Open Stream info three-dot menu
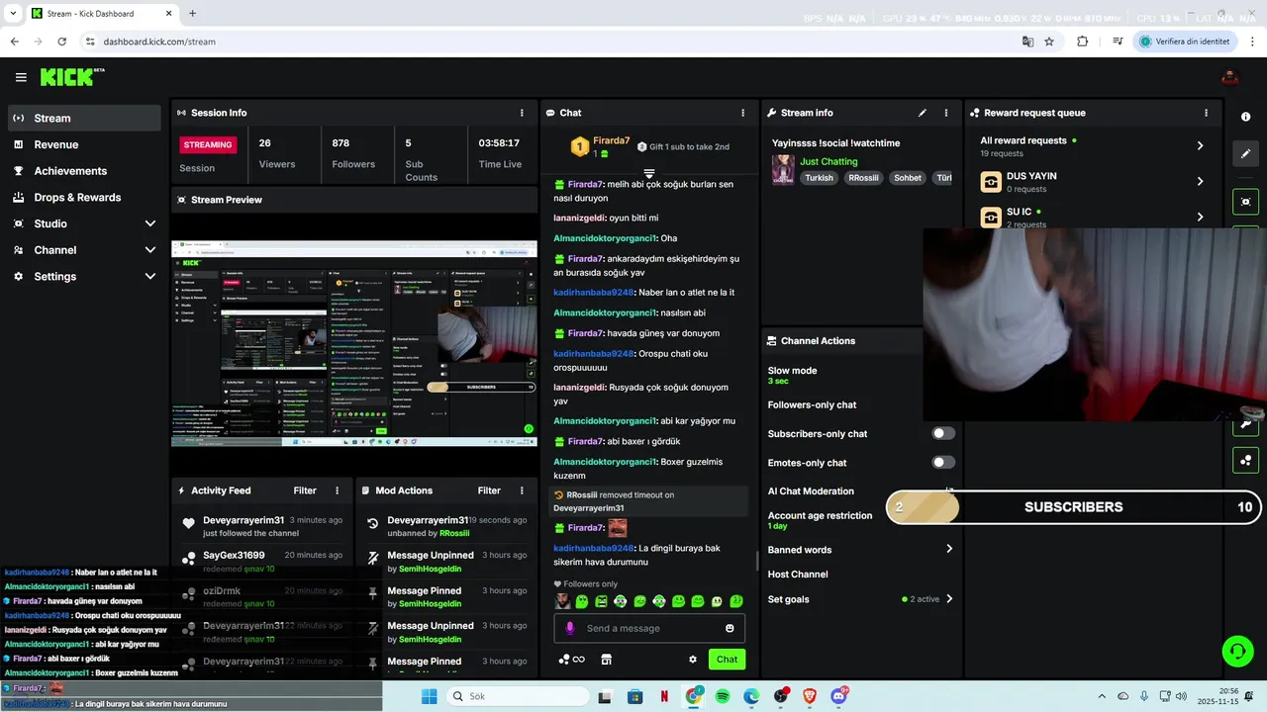Screen dimensions: 1267x712 [945, 113]
